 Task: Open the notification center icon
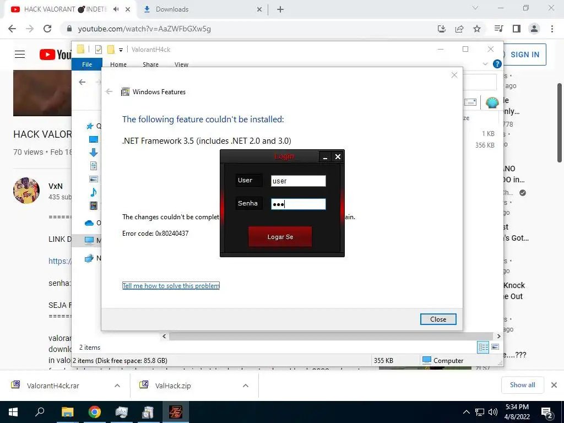click(x=547, y=413)
